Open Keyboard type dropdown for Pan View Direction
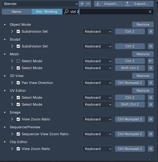Screen dimensions: 158x162 pos(97,83)
